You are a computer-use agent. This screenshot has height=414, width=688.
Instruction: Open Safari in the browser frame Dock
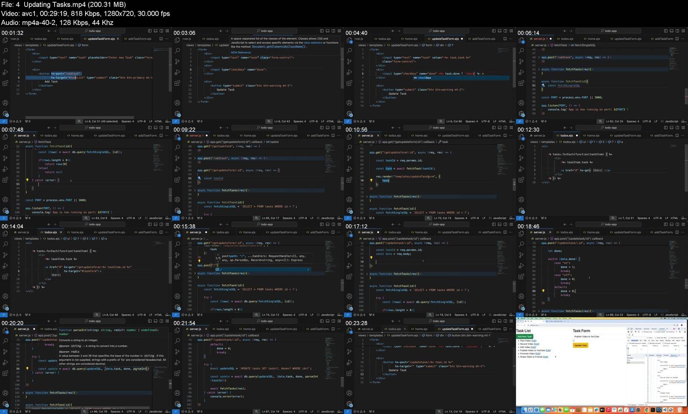pyautogui.click(x=536, y=410)
